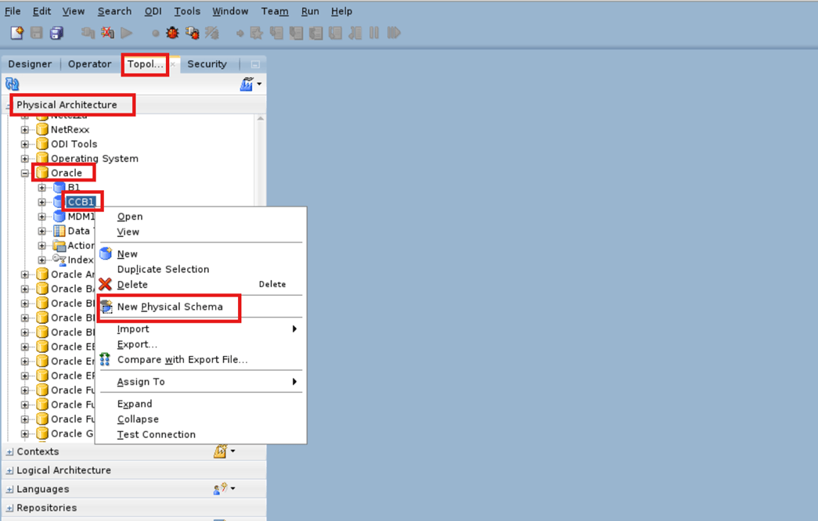Click the New gallery icon in the toolbar
Screen dimensions: 818x521
[17, 32]
